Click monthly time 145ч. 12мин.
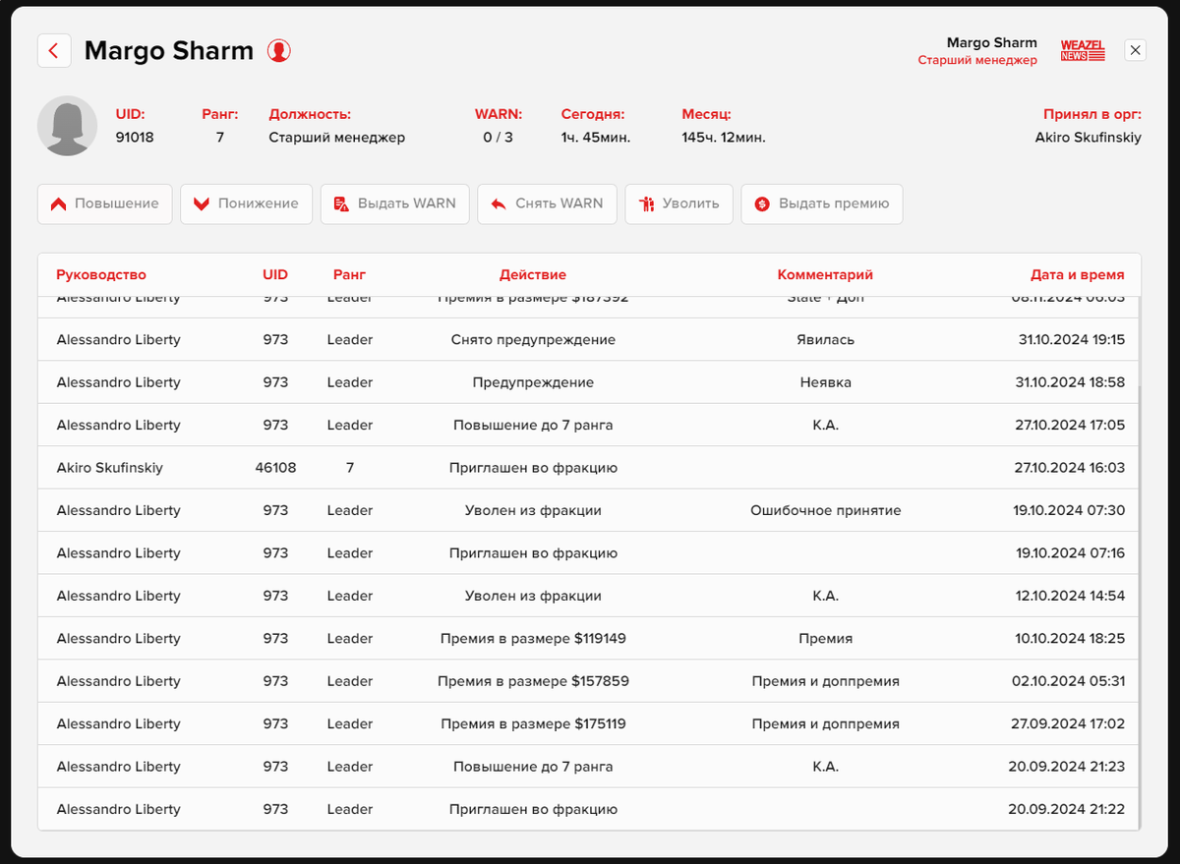This screenshot has height=864, width=1180. 724,138
